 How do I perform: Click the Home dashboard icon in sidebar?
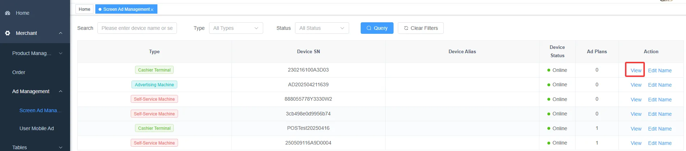click(8, 13)
